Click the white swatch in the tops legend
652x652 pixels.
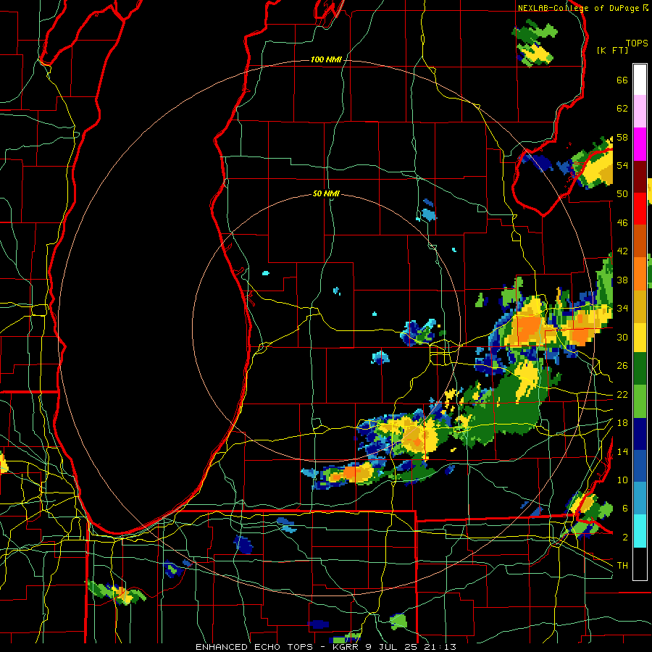[640, 80]
